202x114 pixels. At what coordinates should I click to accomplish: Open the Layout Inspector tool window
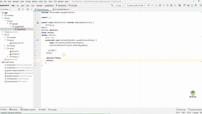point(195,110)
